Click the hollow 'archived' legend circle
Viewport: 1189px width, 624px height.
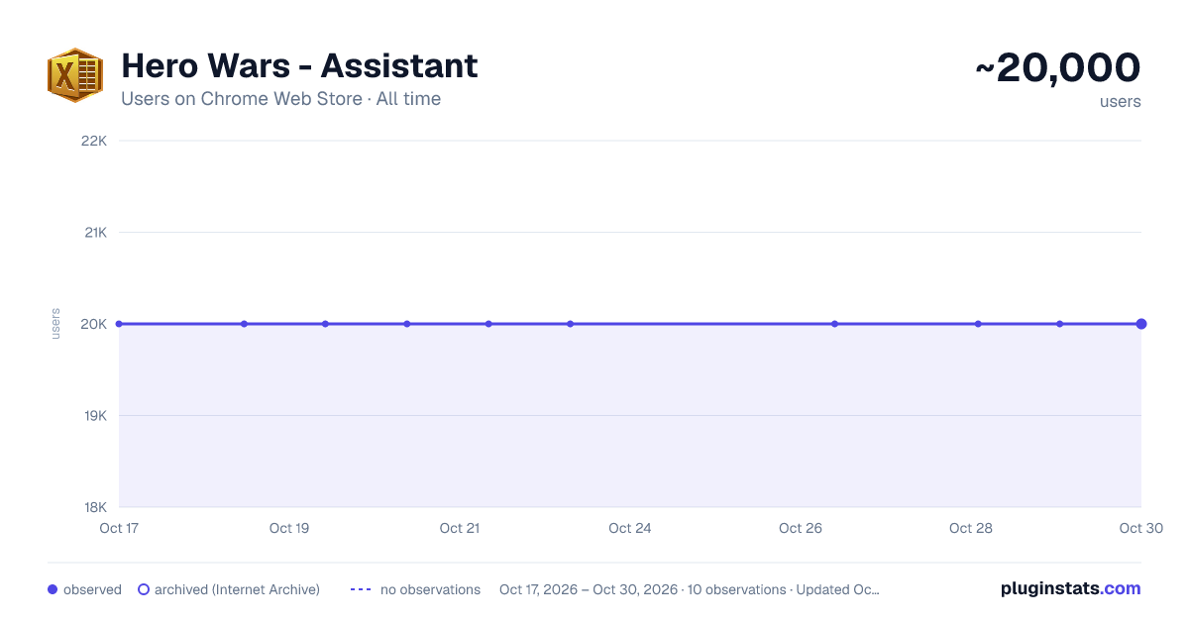coord(144,589)
